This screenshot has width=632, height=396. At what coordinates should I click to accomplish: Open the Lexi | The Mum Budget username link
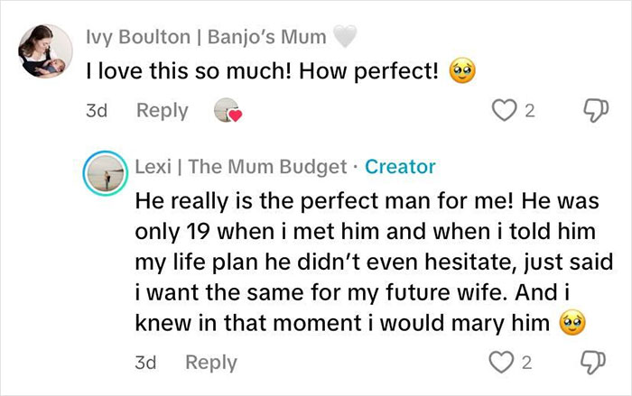[241, 167]
